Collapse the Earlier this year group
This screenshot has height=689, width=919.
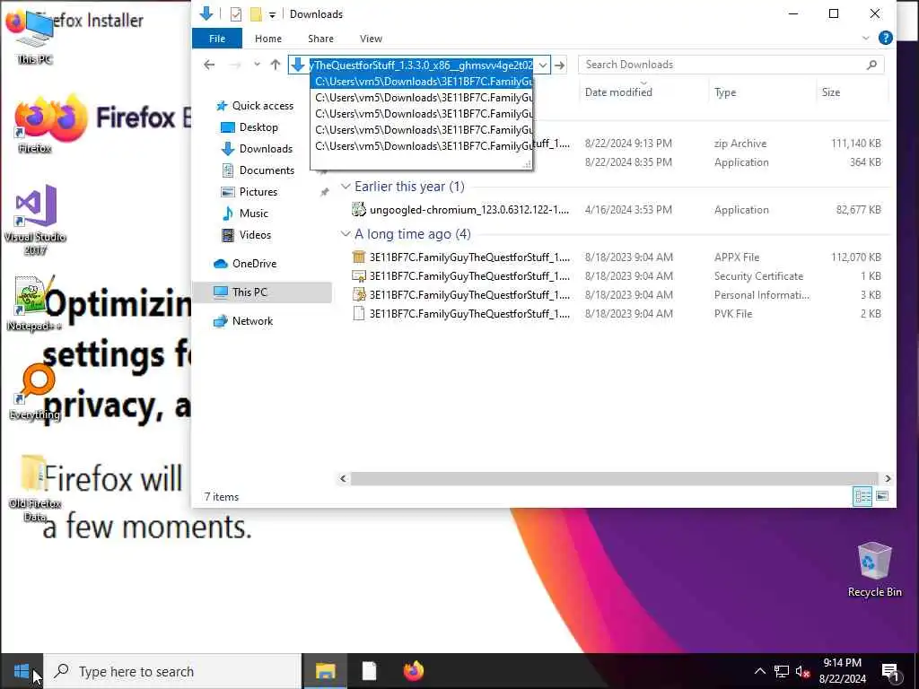pos(346,187)
